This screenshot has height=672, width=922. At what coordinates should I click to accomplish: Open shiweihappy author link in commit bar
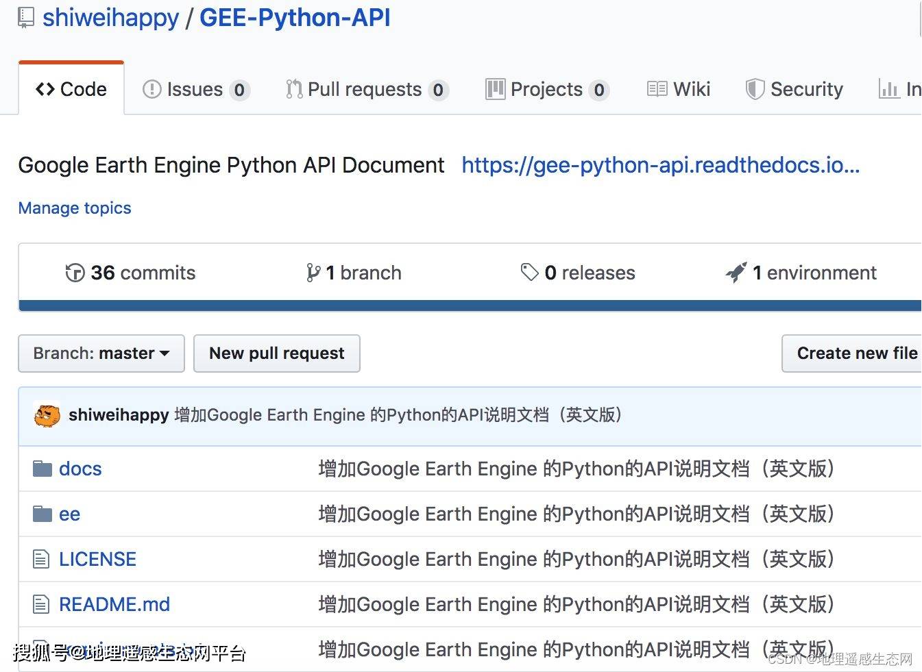pos(119,415)
